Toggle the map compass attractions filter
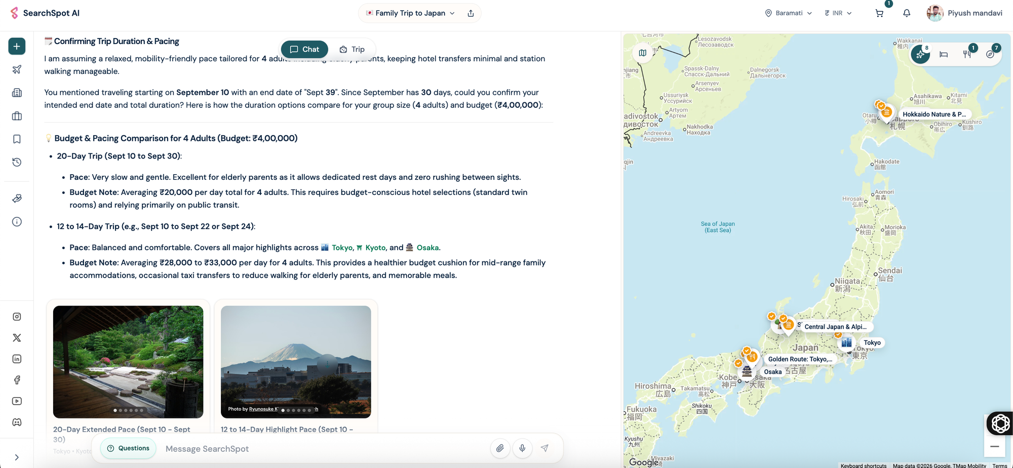 point(990,54)
